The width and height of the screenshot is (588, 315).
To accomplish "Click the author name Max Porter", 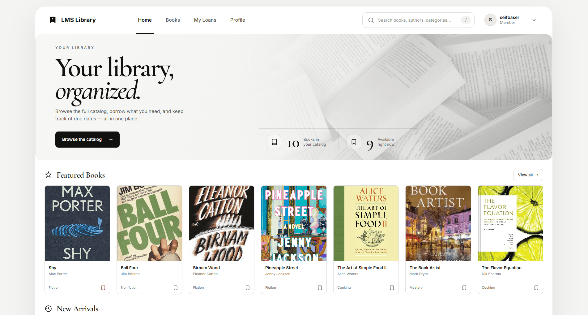I will [x=58, y=274].
